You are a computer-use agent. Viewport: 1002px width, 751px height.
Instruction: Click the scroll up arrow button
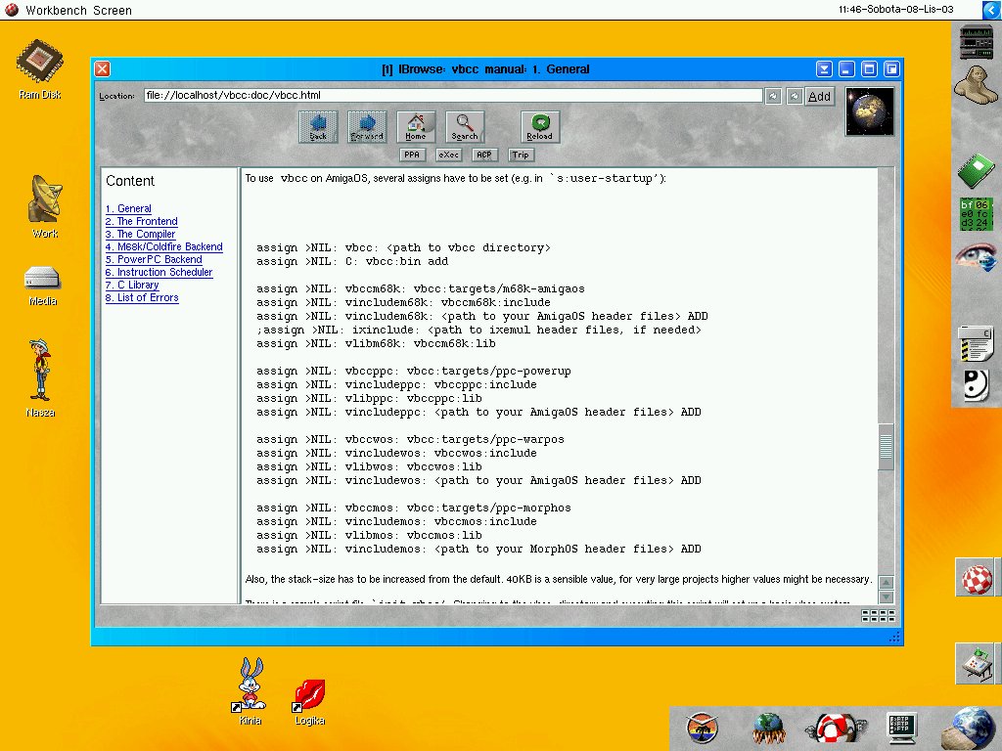click(886, 583)
